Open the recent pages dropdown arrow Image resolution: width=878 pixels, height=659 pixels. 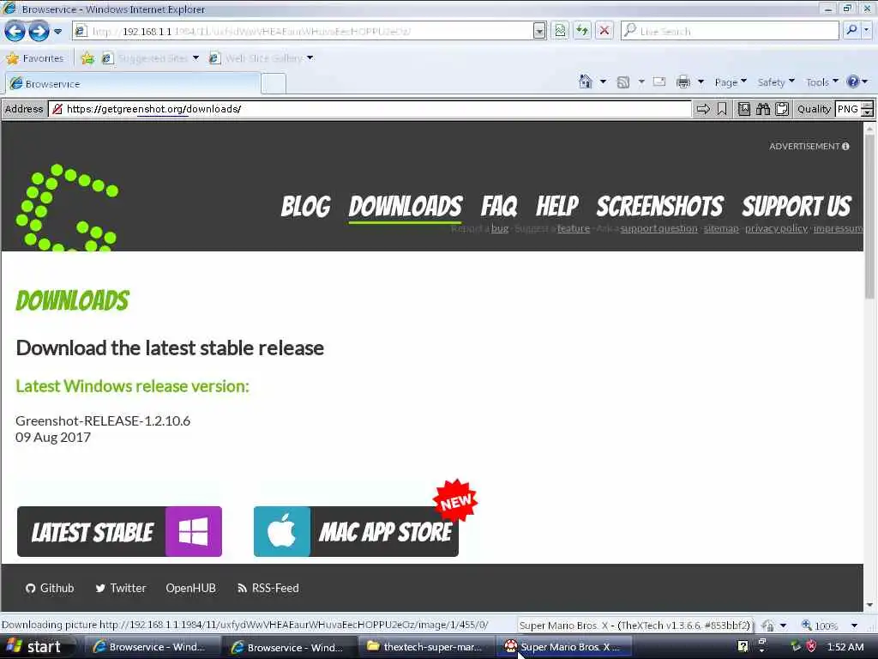pyautogui.click(x=57, y=32)
